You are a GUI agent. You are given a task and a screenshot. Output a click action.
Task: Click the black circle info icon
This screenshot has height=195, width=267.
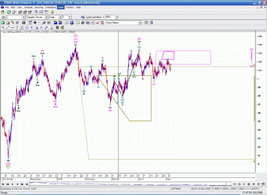tap(35, 23)
